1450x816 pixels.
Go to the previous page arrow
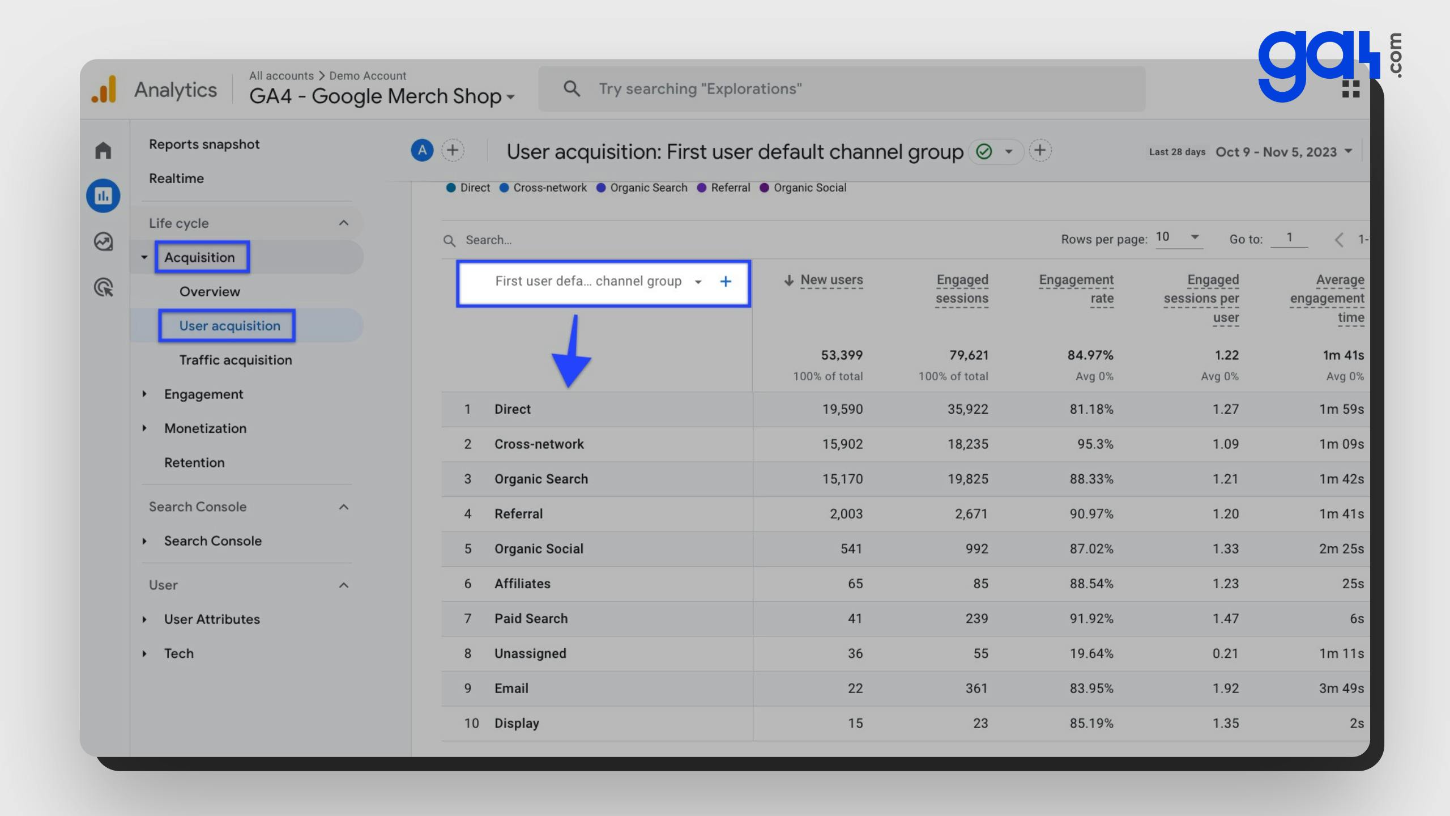pyautogui.click(x=1339, y=240)
